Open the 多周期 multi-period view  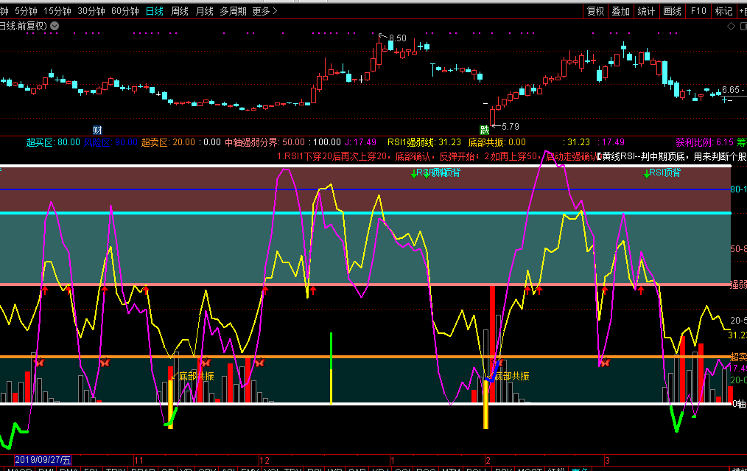[233, 11]
